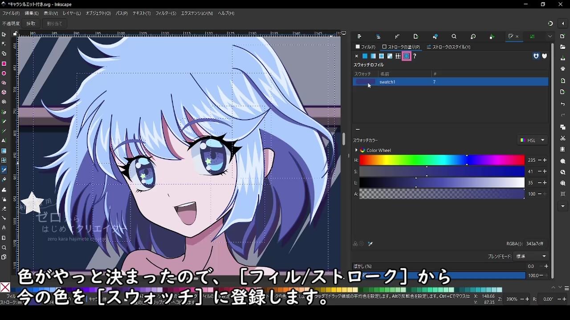Toggle even-odd fill rule button
570x320 pixels.
point(536,56)
